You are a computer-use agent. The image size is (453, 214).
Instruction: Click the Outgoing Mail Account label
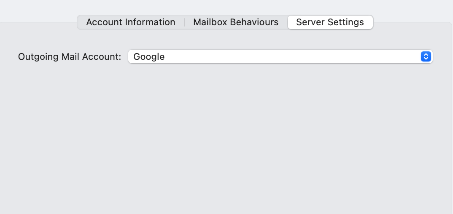[70, 56]
